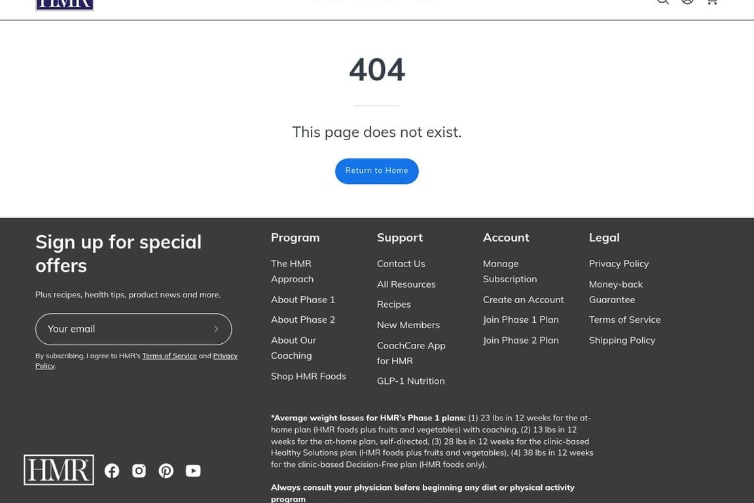Choose Join Phase 2 Plan
The height and width of the screenshot is (503, 754).
(520, 341)
